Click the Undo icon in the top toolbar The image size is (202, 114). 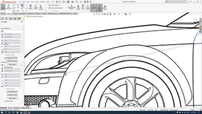coord(76,2)
